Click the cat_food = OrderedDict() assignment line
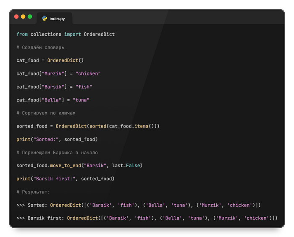Viewport: 294px width, 237px height. pos(50,60)
